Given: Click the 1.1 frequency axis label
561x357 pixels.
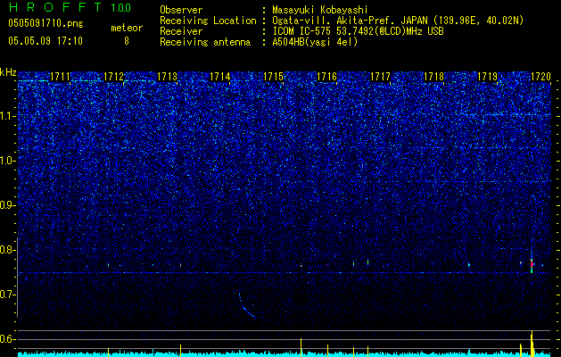Looking at the screenshot, I should (x=8, y=116).
